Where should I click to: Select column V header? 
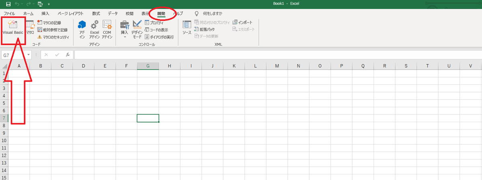tap(470, 66)
